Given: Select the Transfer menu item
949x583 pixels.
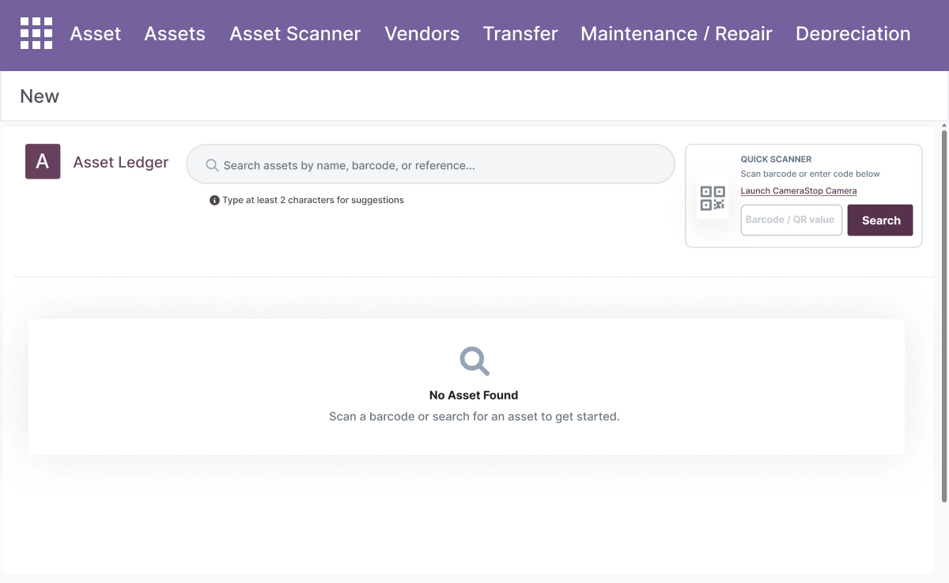Looking at the screenshot, I should [x=520, y=34].
